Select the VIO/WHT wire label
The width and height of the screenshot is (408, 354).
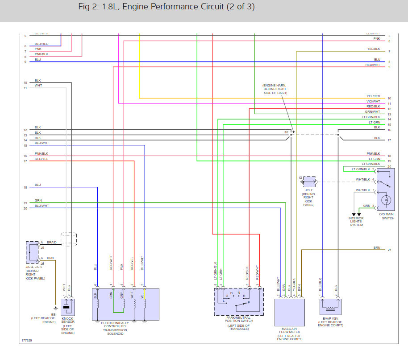(373, 101)
